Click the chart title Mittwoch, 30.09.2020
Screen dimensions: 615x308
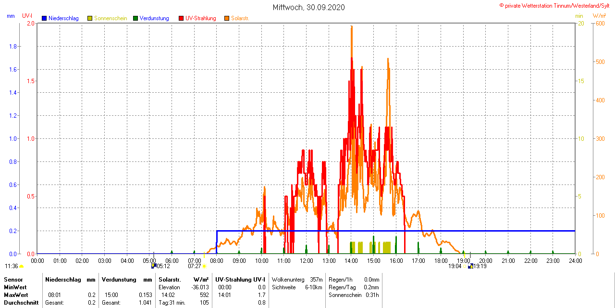tap(308, 7)
